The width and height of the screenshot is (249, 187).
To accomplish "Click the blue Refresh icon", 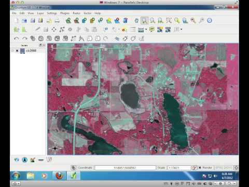I will (x=210, y=21).
